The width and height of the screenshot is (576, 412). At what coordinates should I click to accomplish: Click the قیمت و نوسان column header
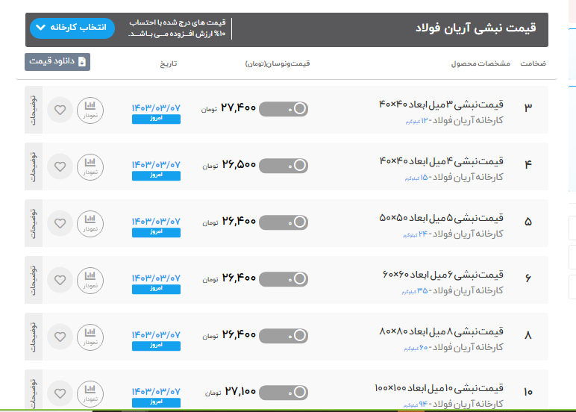click(277, 64)
